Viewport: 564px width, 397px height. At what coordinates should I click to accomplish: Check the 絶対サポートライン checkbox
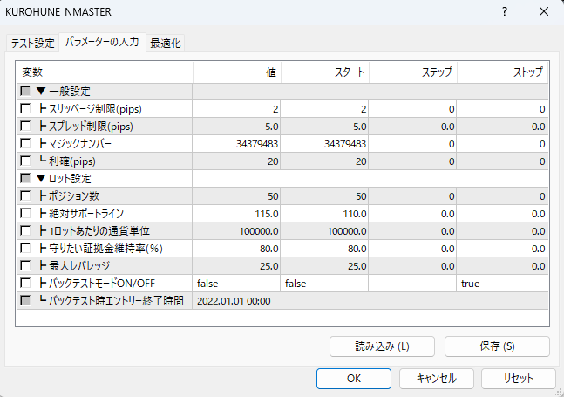25,214
